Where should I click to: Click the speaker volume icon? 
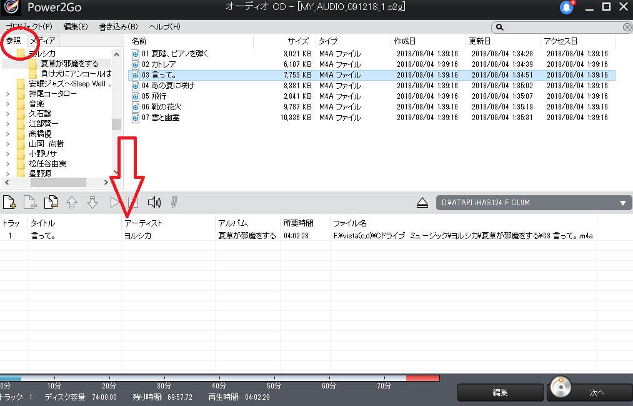(154, 201)
